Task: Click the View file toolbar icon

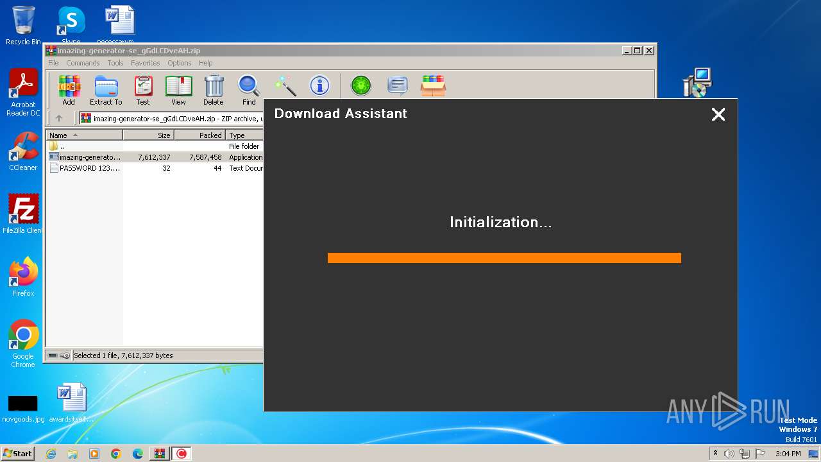Action: click(x=178, y=90)
